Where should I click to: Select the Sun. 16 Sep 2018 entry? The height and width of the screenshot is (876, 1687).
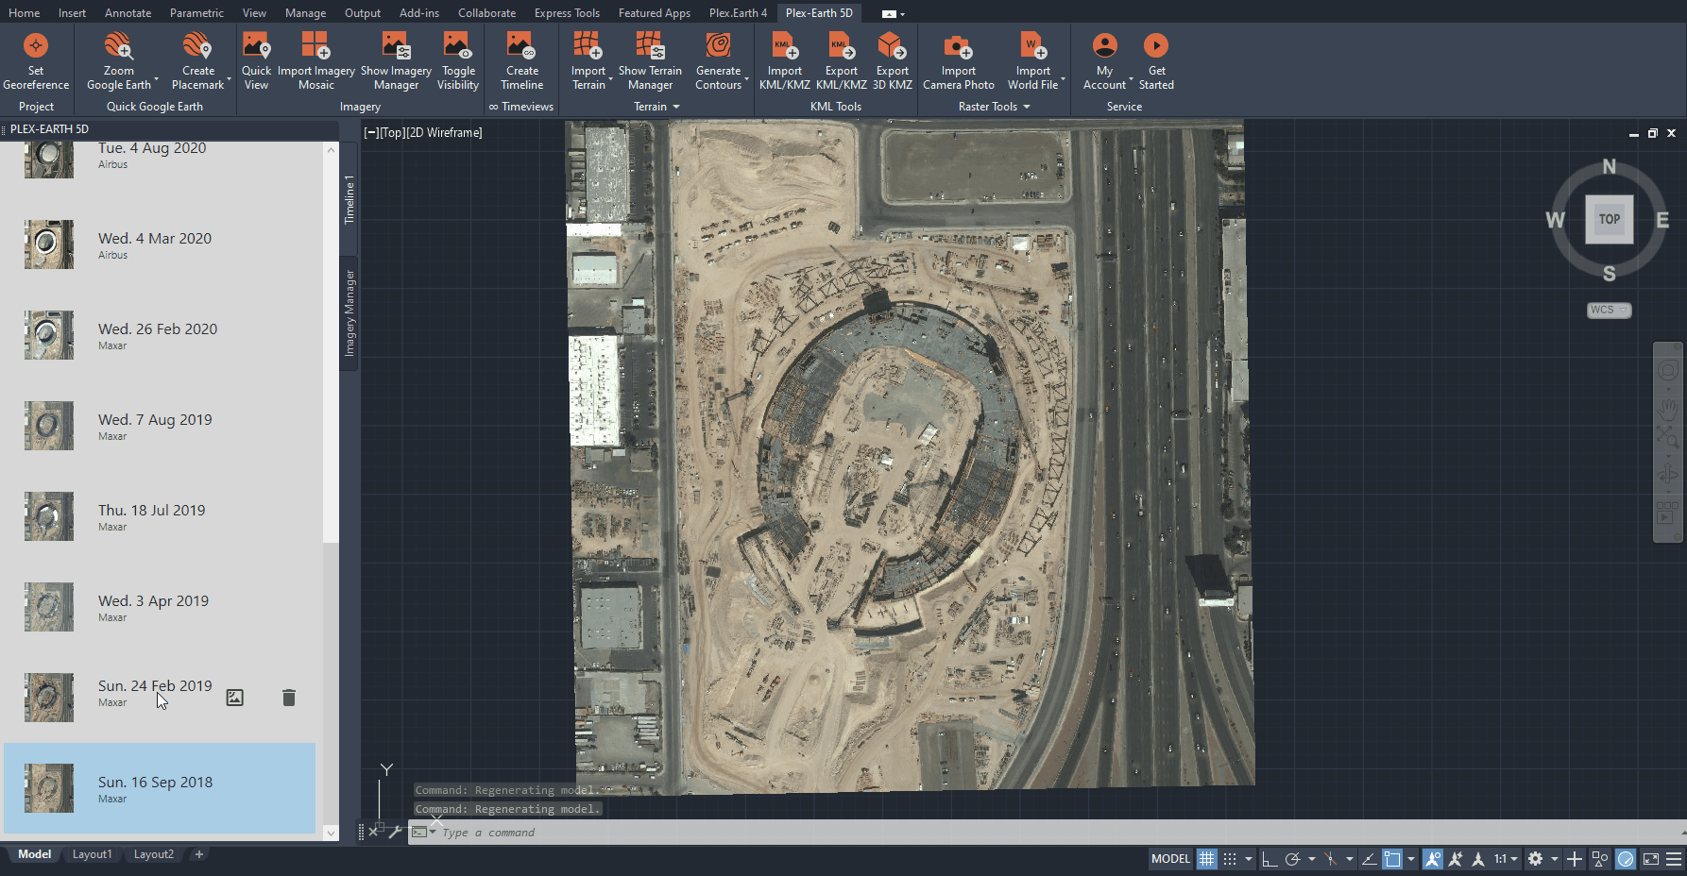coord(160,788)
